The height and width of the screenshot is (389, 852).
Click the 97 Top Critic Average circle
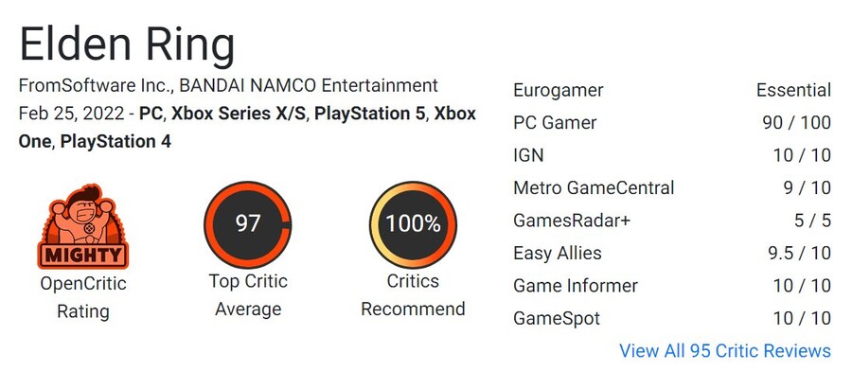[x=248, y=224]
